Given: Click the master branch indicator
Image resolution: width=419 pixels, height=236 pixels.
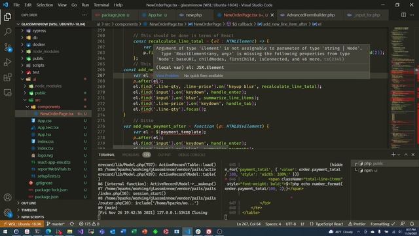Looking at the screenshot, I should click(56, 224).
